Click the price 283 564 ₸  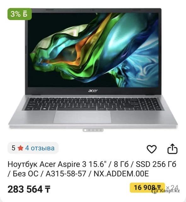coord(29,189)
